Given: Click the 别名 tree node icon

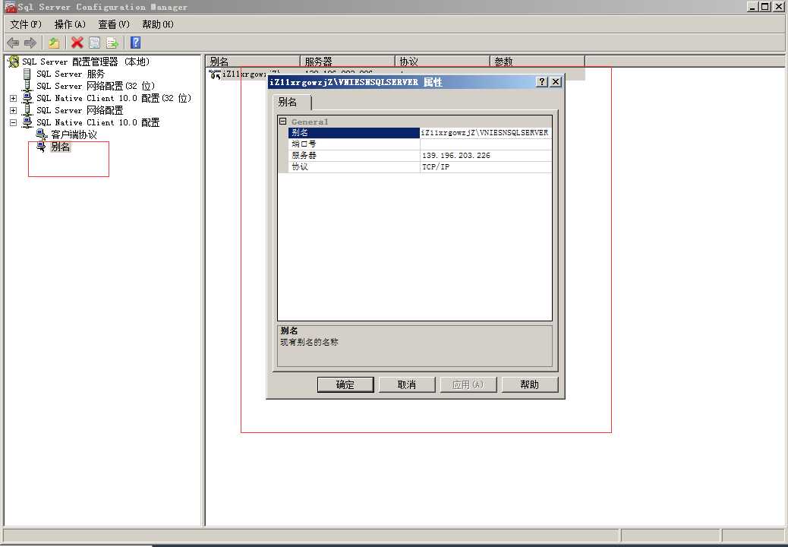Looking at the screenshot, I should click(41, 147).
